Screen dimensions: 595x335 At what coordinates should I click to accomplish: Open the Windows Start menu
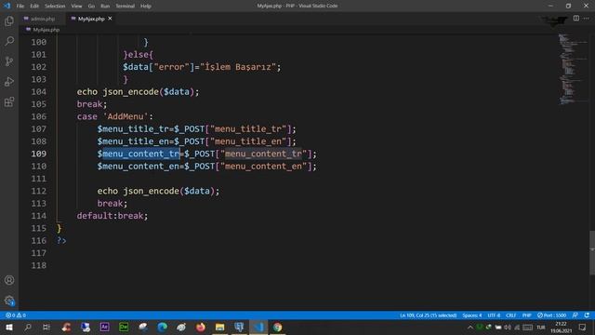8,327
